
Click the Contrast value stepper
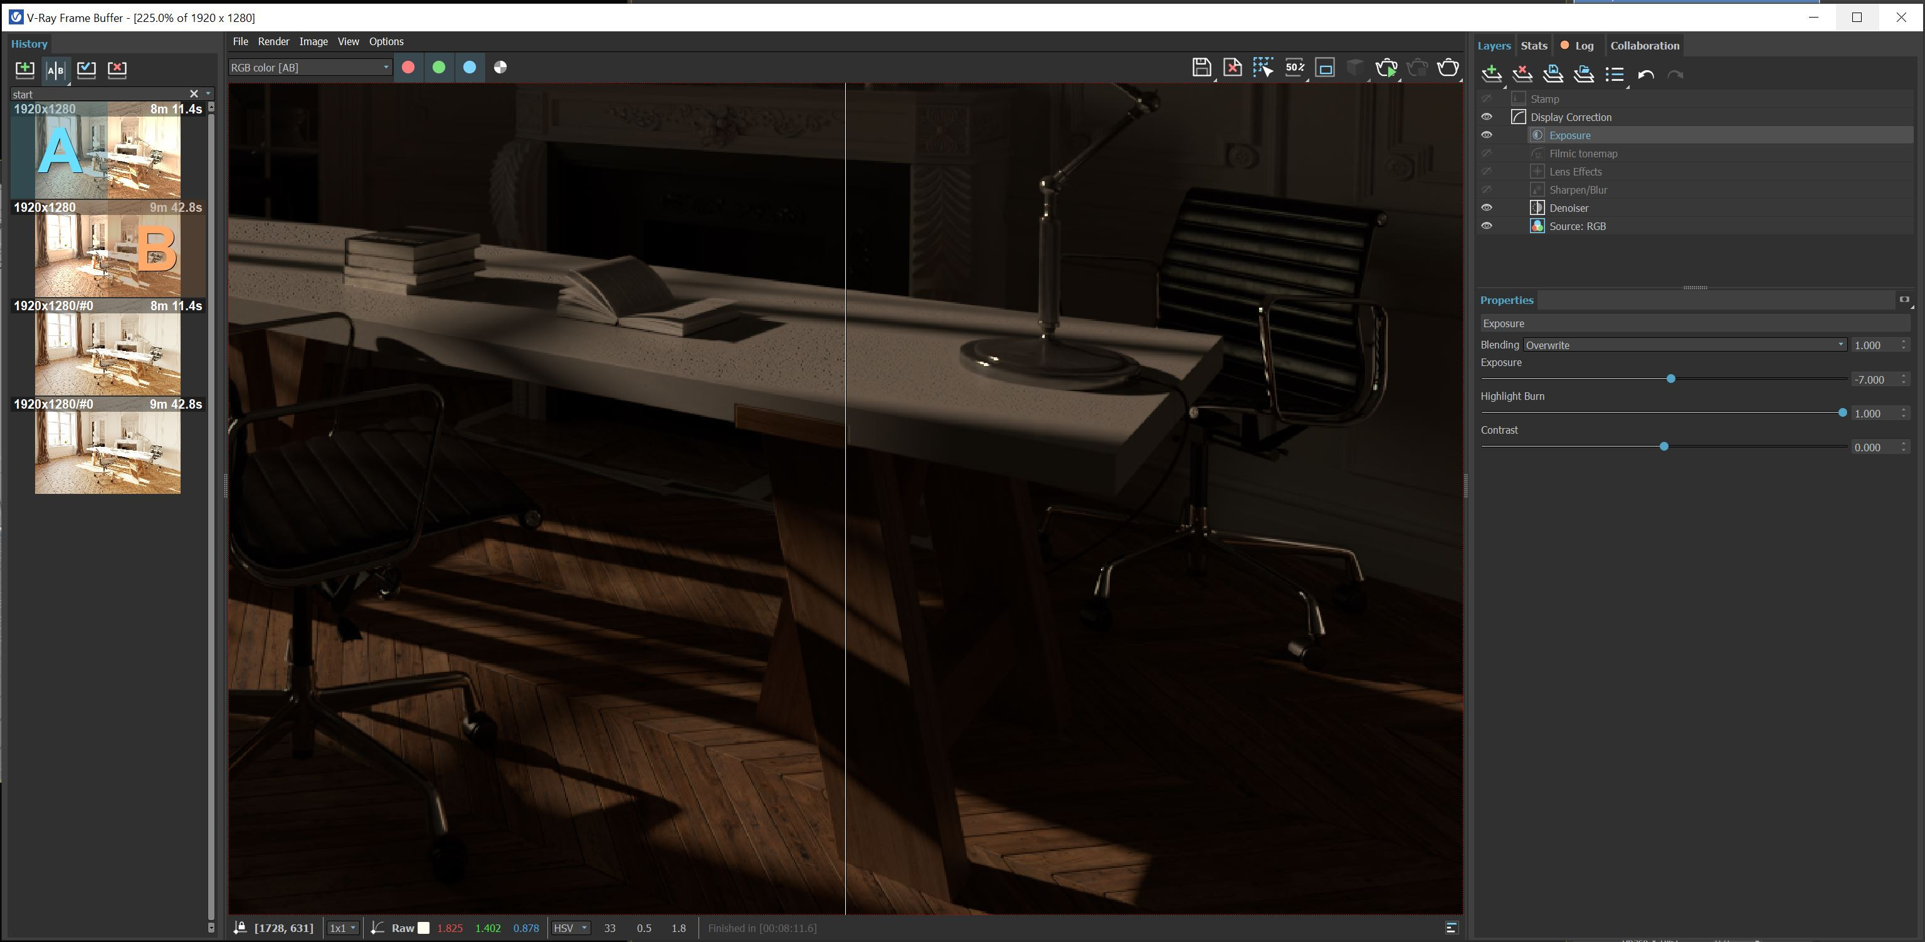[1904, 447]
